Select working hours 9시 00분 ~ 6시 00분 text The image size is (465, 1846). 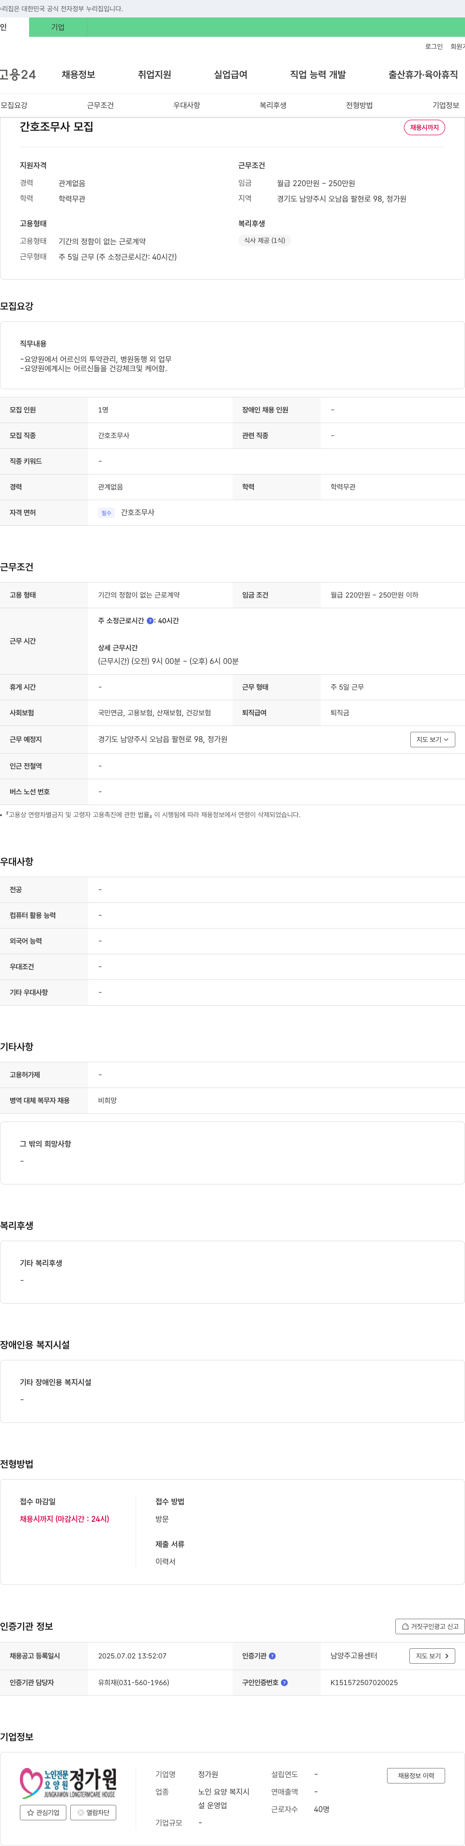click(x=168, y=662)
